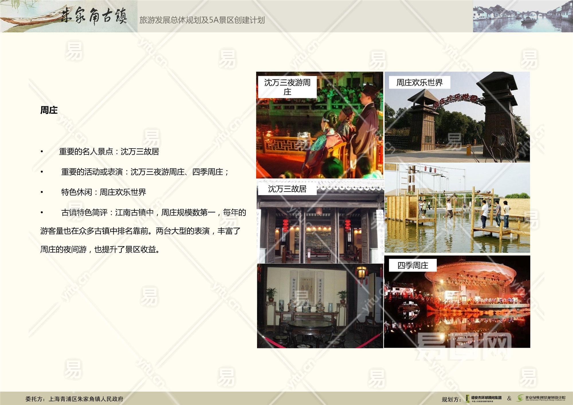Click the ampersand between planner logos
This screenshot has width=573, height=405.
pos(509,398)
